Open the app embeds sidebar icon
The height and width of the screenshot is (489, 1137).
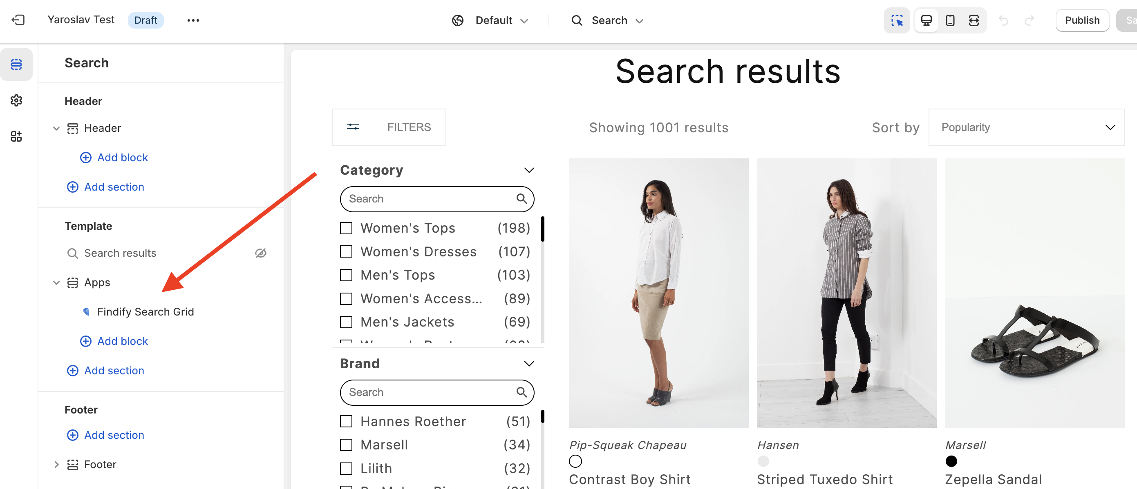pyautogui.click(x=16, y=136)
